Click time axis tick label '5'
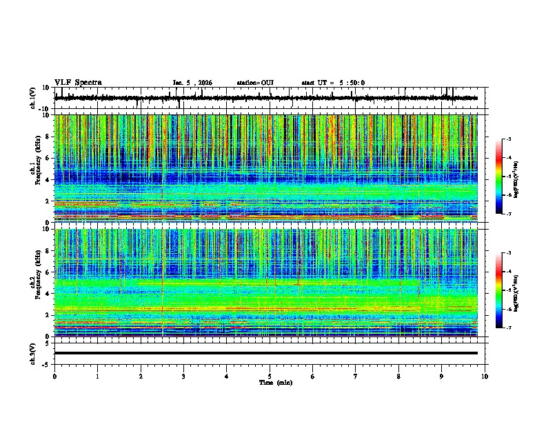The image size is (546, 422). [x=270, y=376]
